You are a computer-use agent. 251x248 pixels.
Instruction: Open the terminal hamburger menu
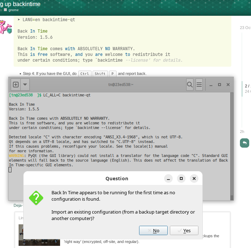point(200,85)
